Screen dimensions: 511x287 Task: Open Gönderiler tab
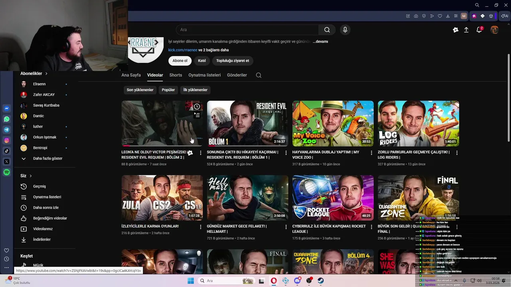tap(237, 75)
